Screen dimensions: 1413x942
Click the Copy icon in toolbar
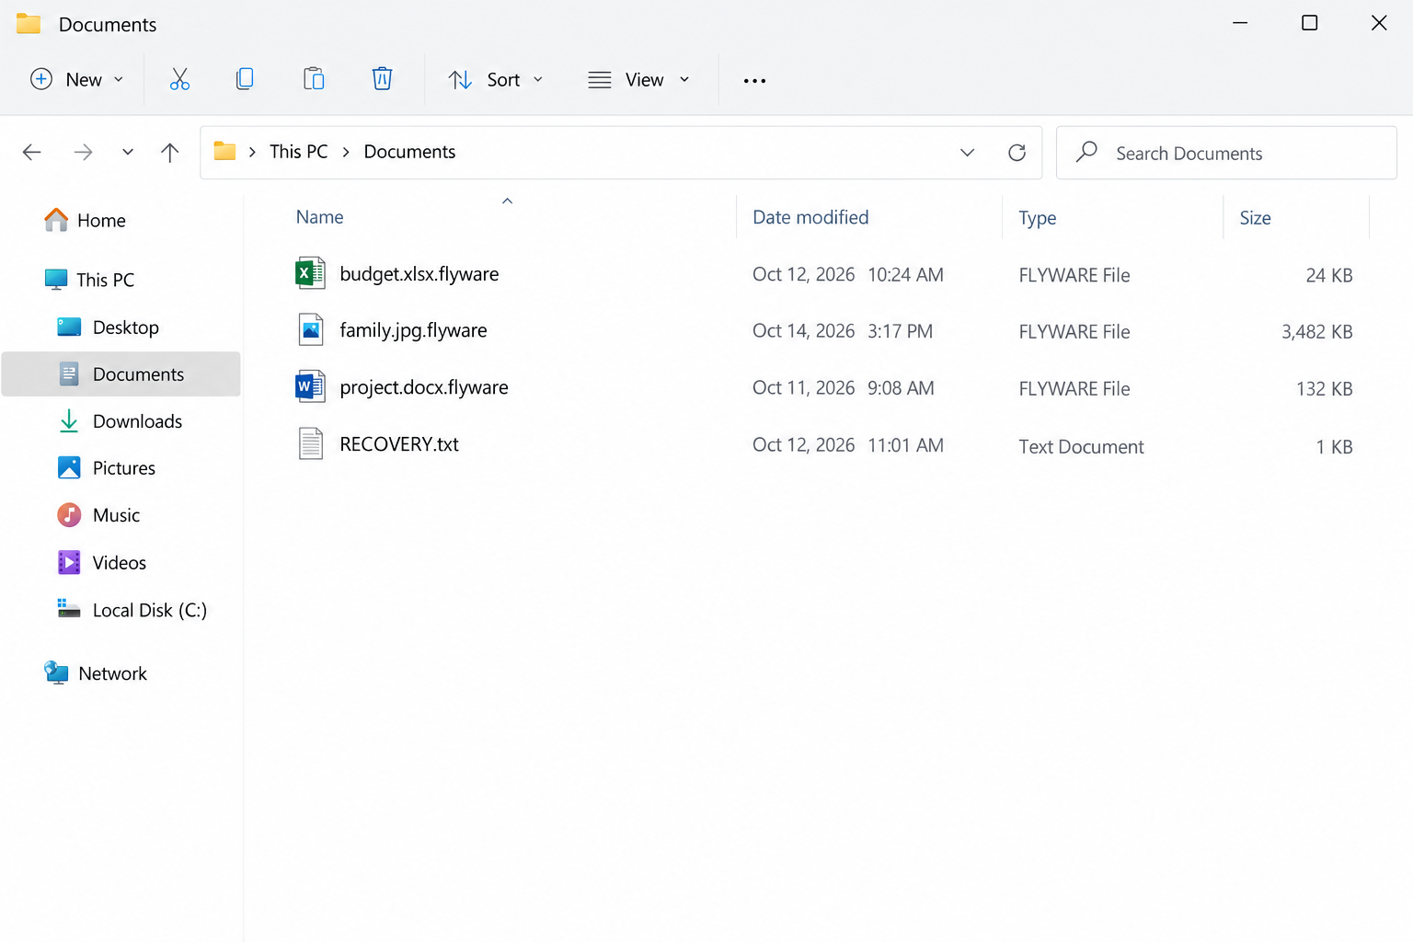245,79
